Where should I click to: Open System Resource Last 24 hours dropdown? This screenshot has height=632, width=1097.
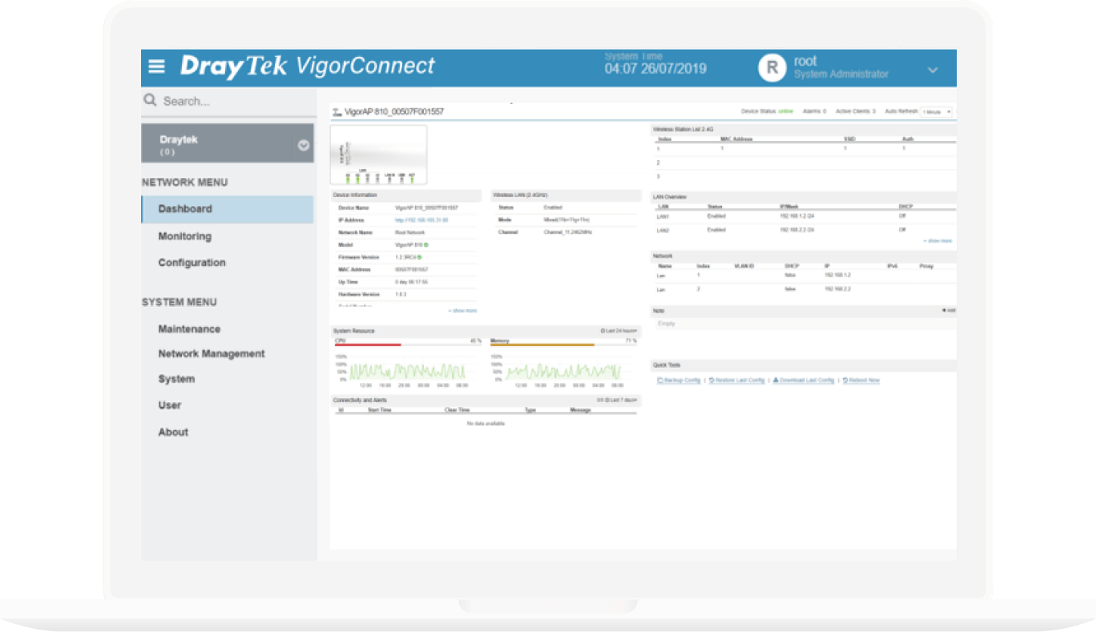pos(619,331)
